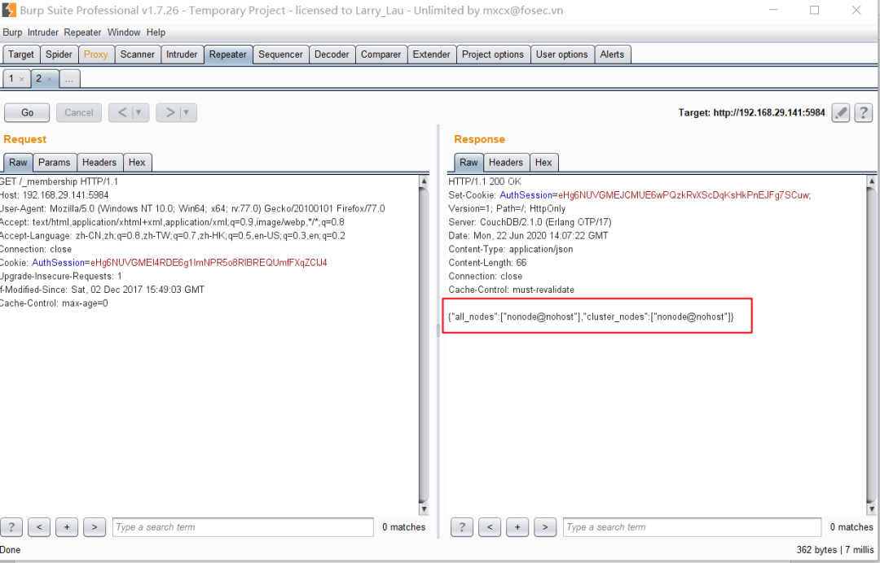Switch to the Sequencer tab

point(280,55)
